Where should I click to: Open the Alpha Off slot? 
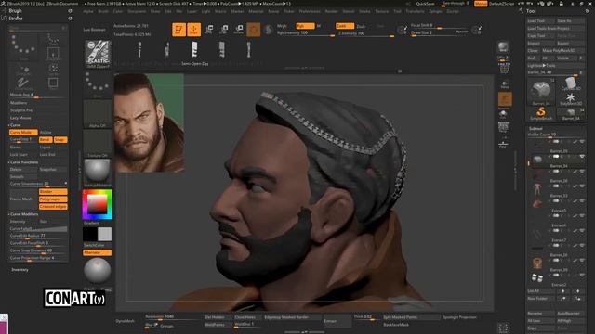98,113
